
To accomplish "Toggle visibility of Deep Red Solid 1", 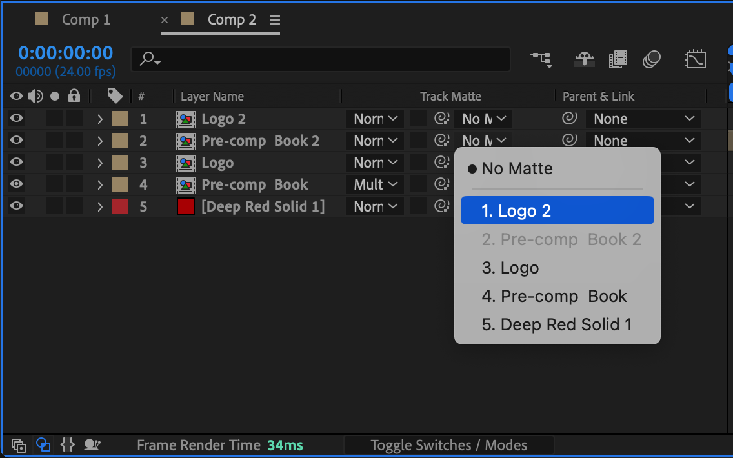I will (x=17, y=206).
